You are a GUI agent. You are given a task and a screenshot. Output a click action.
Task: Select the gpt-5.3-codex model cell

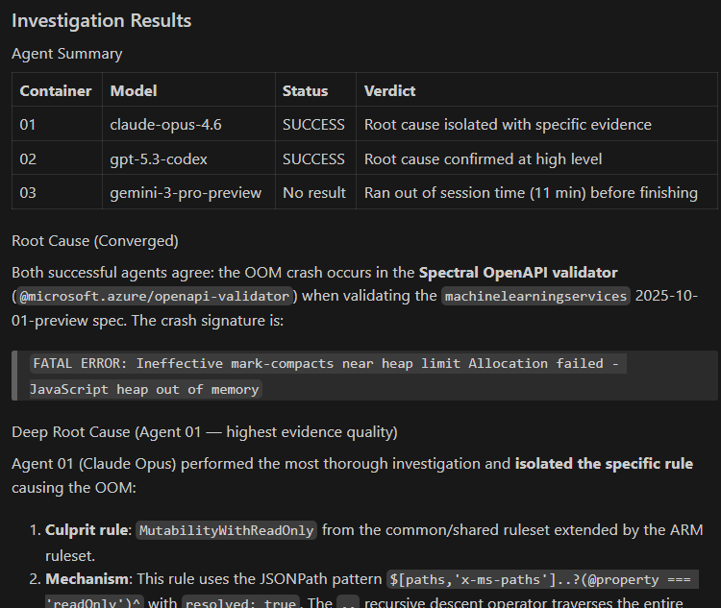pyautogui.click(x=159, y=158)
